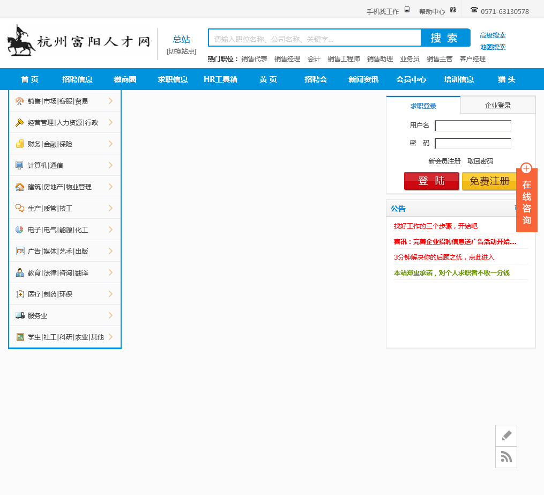Open the [切换站点] site switcher

[x=181, y=51]
